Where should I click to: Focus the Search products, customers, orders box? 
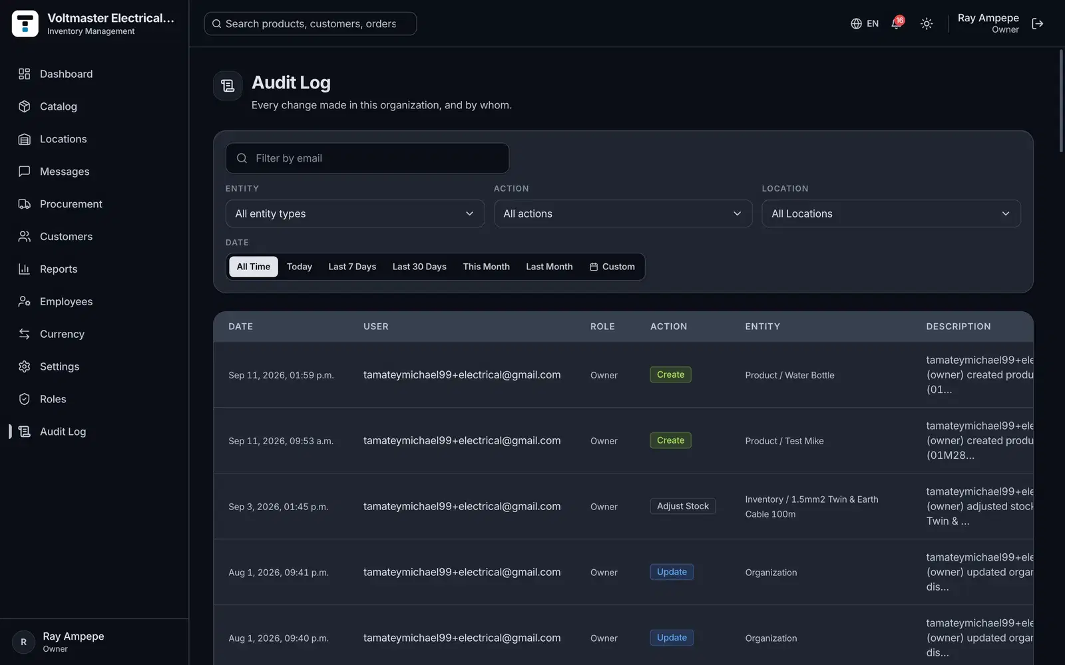pos(310,23)
